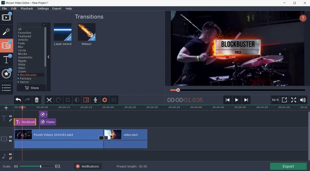Select the Split (scissors) tool
Image resolution: width=310 pixels, height=171 pixels.
[x=49, y=100]
